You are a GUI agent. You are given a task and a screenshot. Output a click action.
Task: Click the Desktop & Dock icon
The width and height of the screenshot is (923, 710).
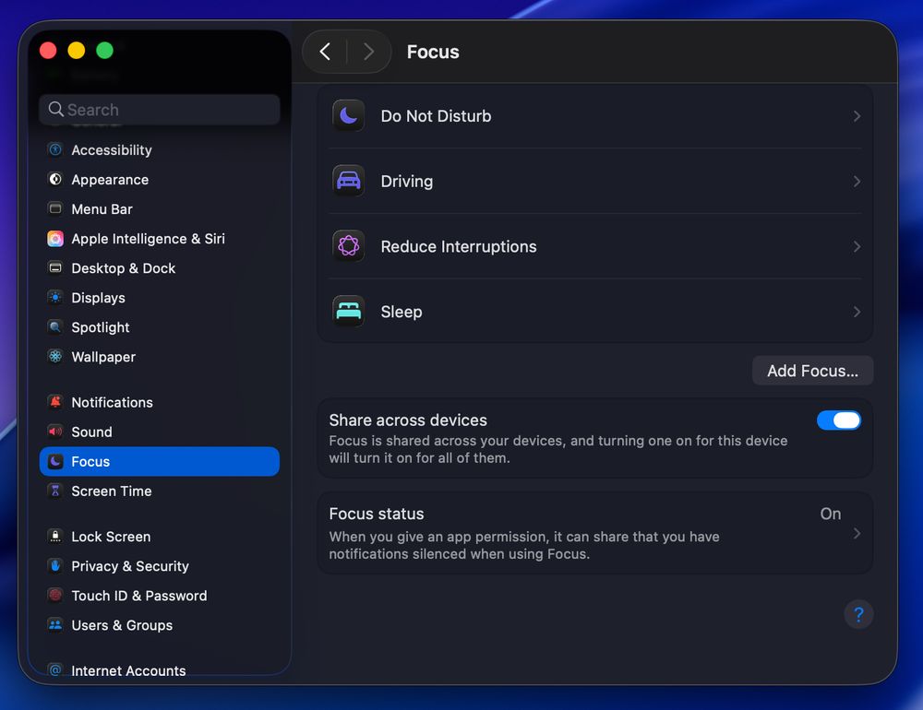55,267
